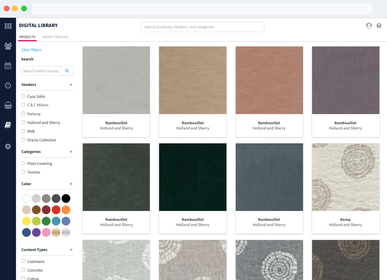387x280 pixels.
Task: Select the silver metallic color swatch
Action: 66,232
